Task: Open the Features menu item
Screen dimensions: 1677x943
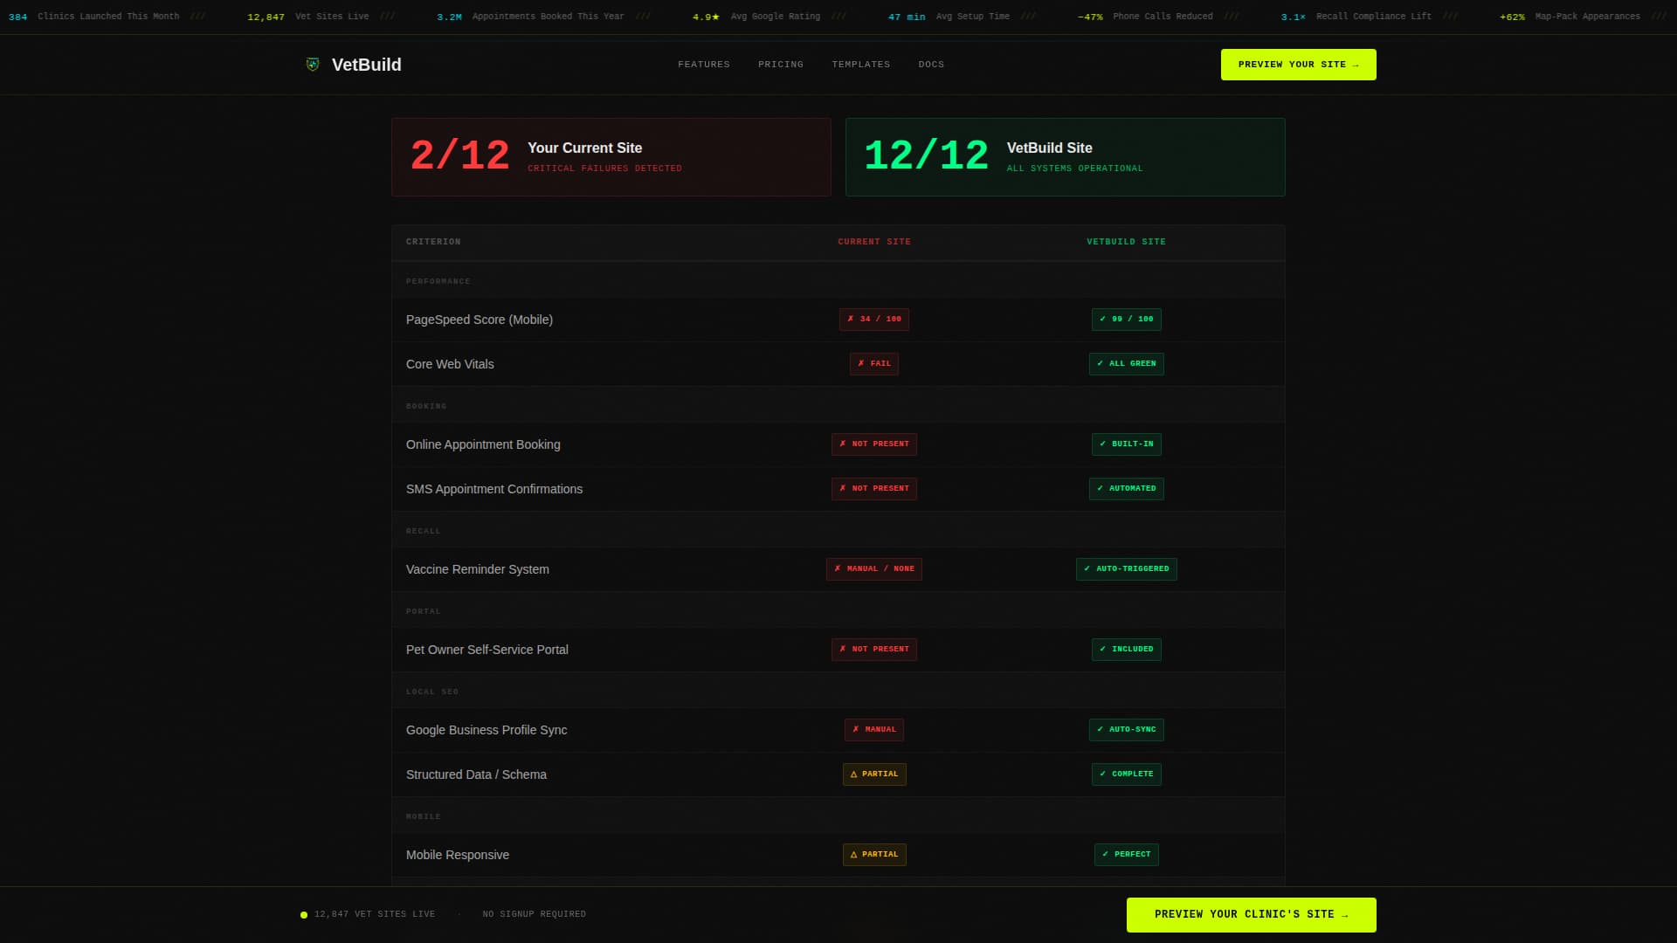Action: click(704, 65)
